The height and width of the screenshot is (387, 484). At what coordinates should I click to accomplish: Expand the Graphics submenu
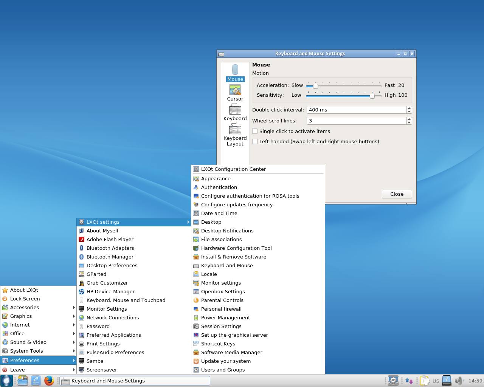coord(38,316)
